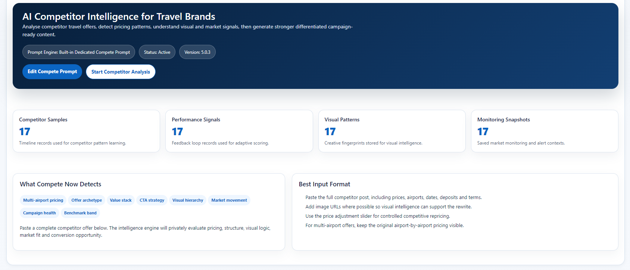This screenshot has height=270, width=630.
Task: Click the 'Analyse competitor travel offers' banner description
Action: tap(187, 31)
